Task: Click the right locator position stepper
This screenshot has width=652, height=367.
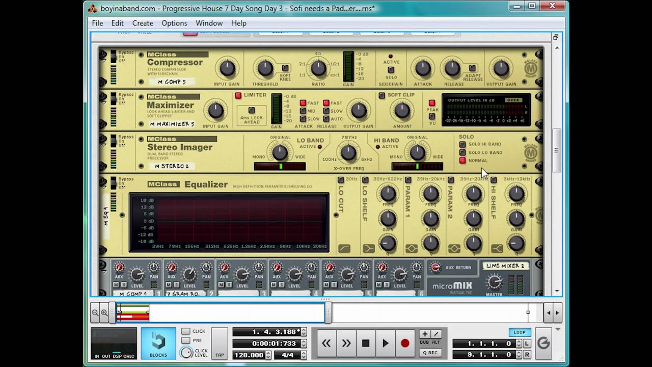Action: pyautogui.click(x=518, y=355)
